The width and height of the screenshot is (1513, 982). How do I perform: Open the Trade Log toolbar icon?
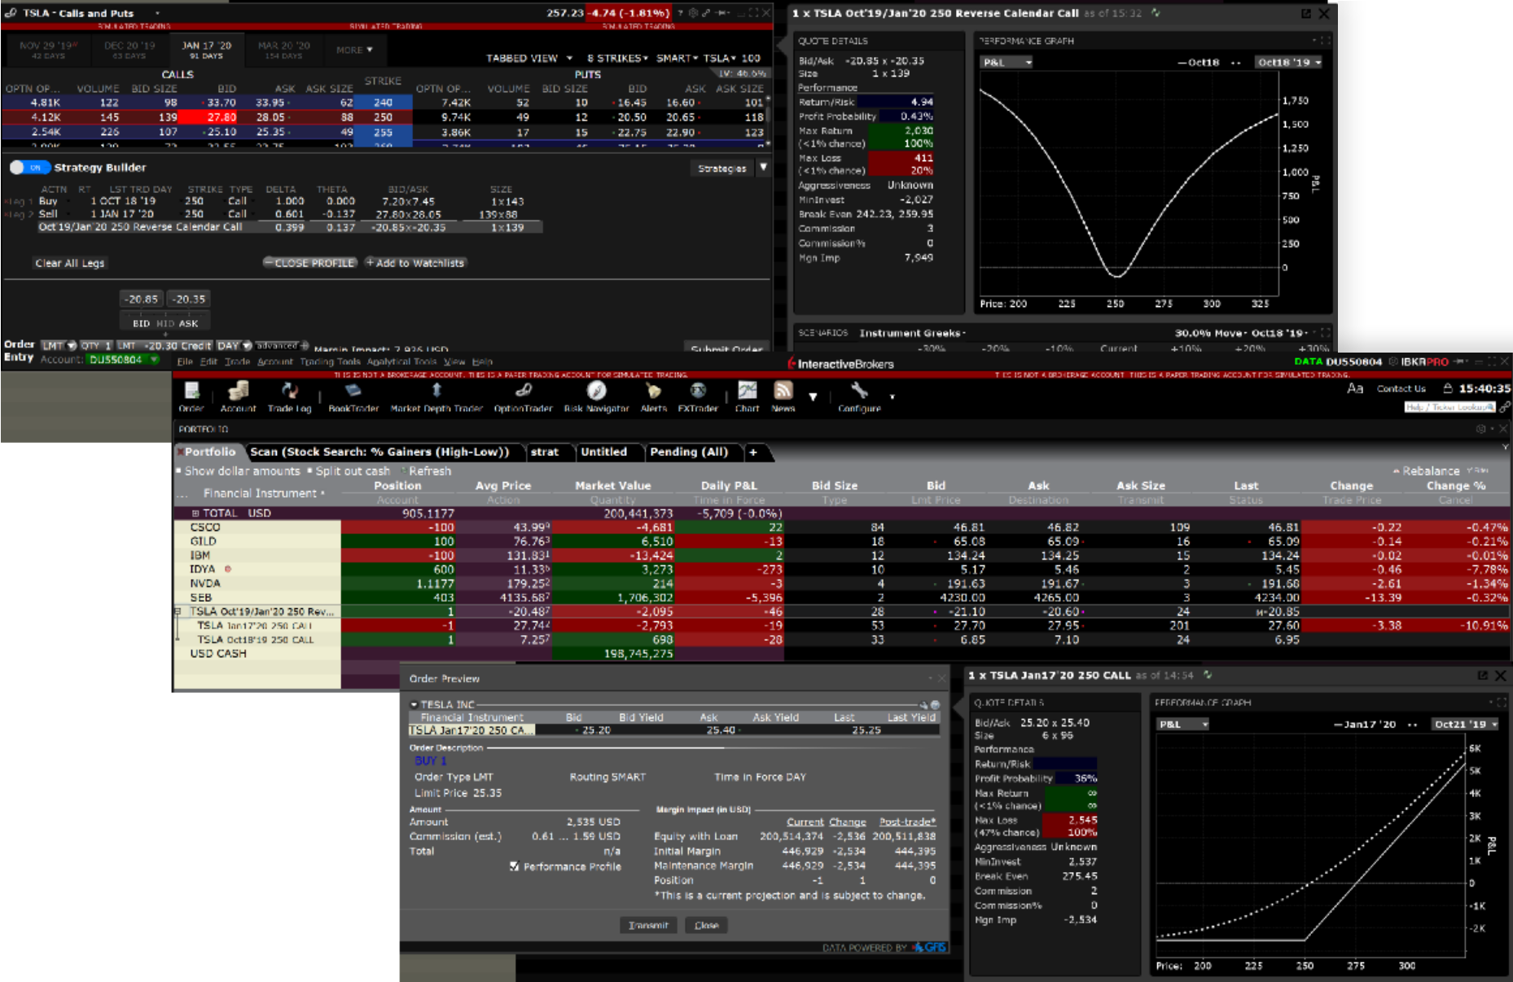tap(289, 397)
